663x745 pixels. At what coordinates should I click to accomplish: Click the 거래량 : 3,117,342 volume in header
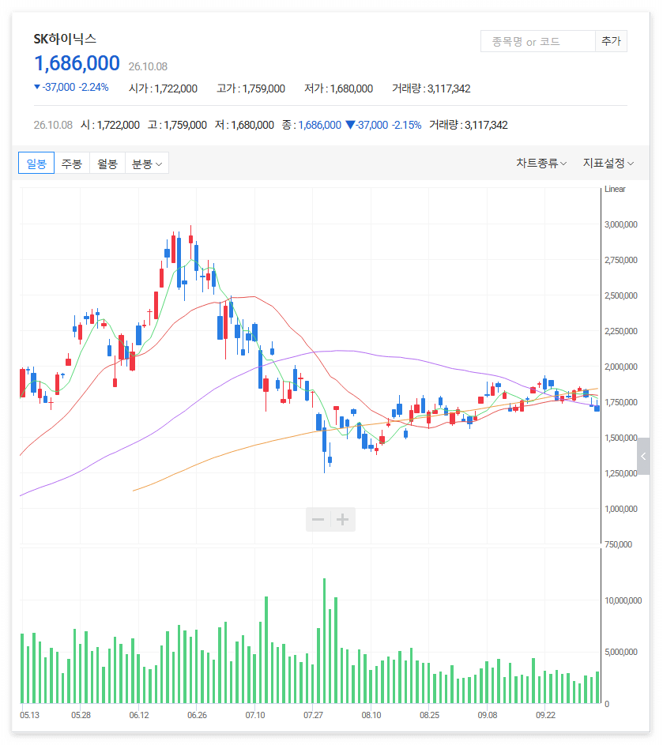click(431, 88)
